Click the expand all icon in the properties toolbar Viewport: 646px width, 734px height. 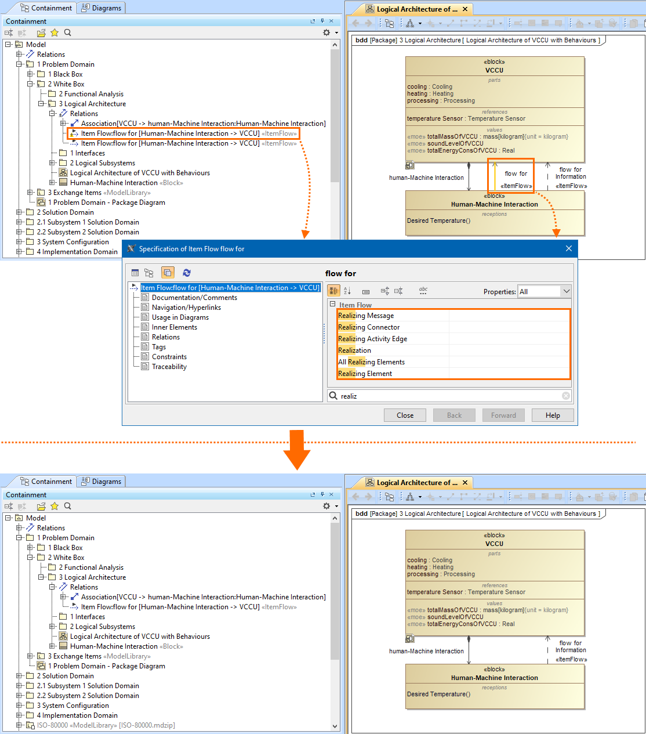(384, 291)
